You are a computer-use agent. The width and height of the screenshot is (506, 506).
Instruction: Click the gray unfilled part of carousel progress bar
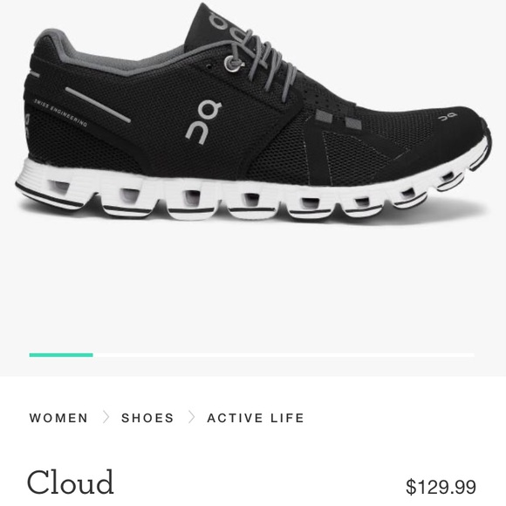[284, 355]
